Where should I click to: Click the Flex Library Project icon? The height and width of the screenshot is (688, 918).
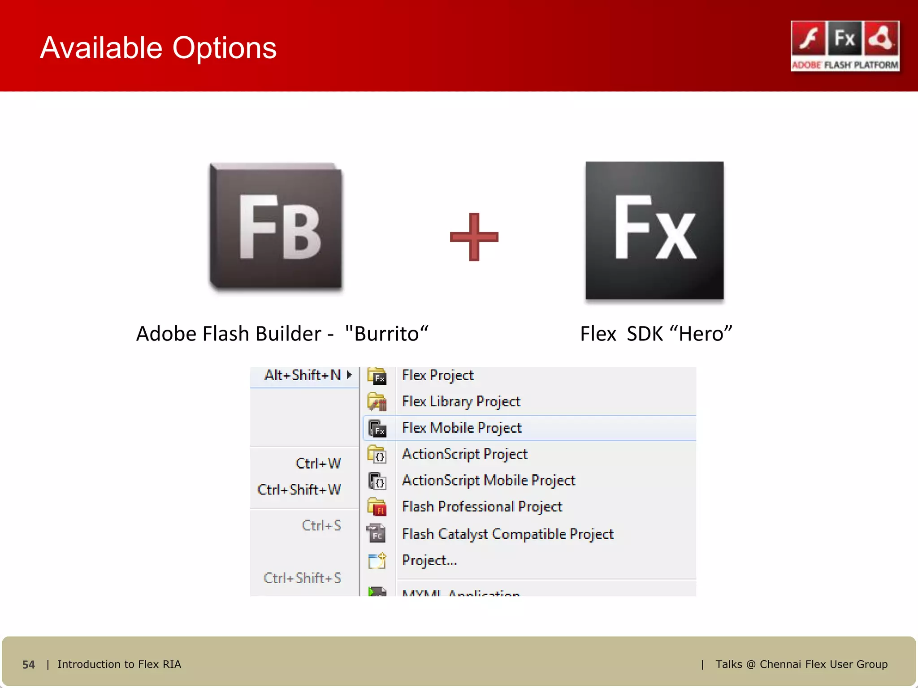377,402
